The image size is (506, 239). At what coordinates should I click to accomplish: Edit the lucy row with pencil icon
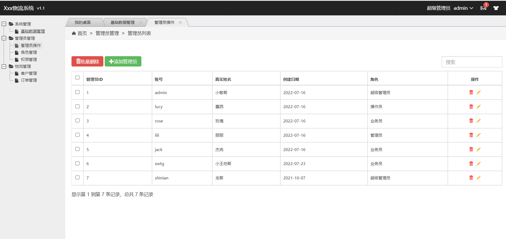(x=479, y=107)
